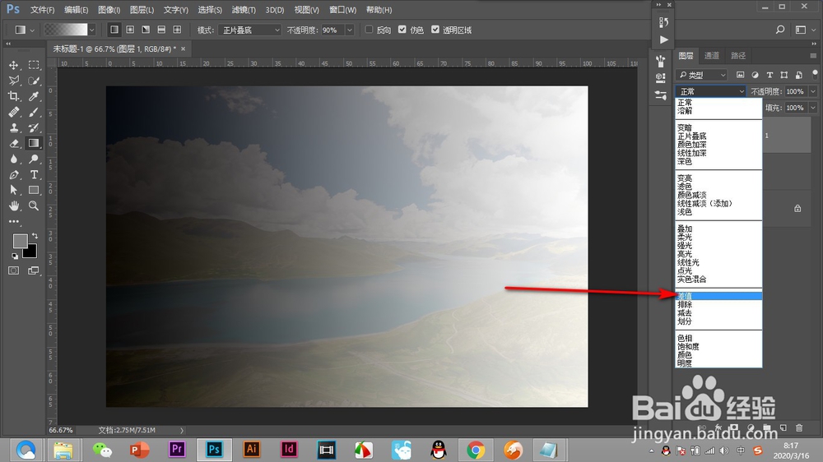Select the Brush tool

(34, 113)
